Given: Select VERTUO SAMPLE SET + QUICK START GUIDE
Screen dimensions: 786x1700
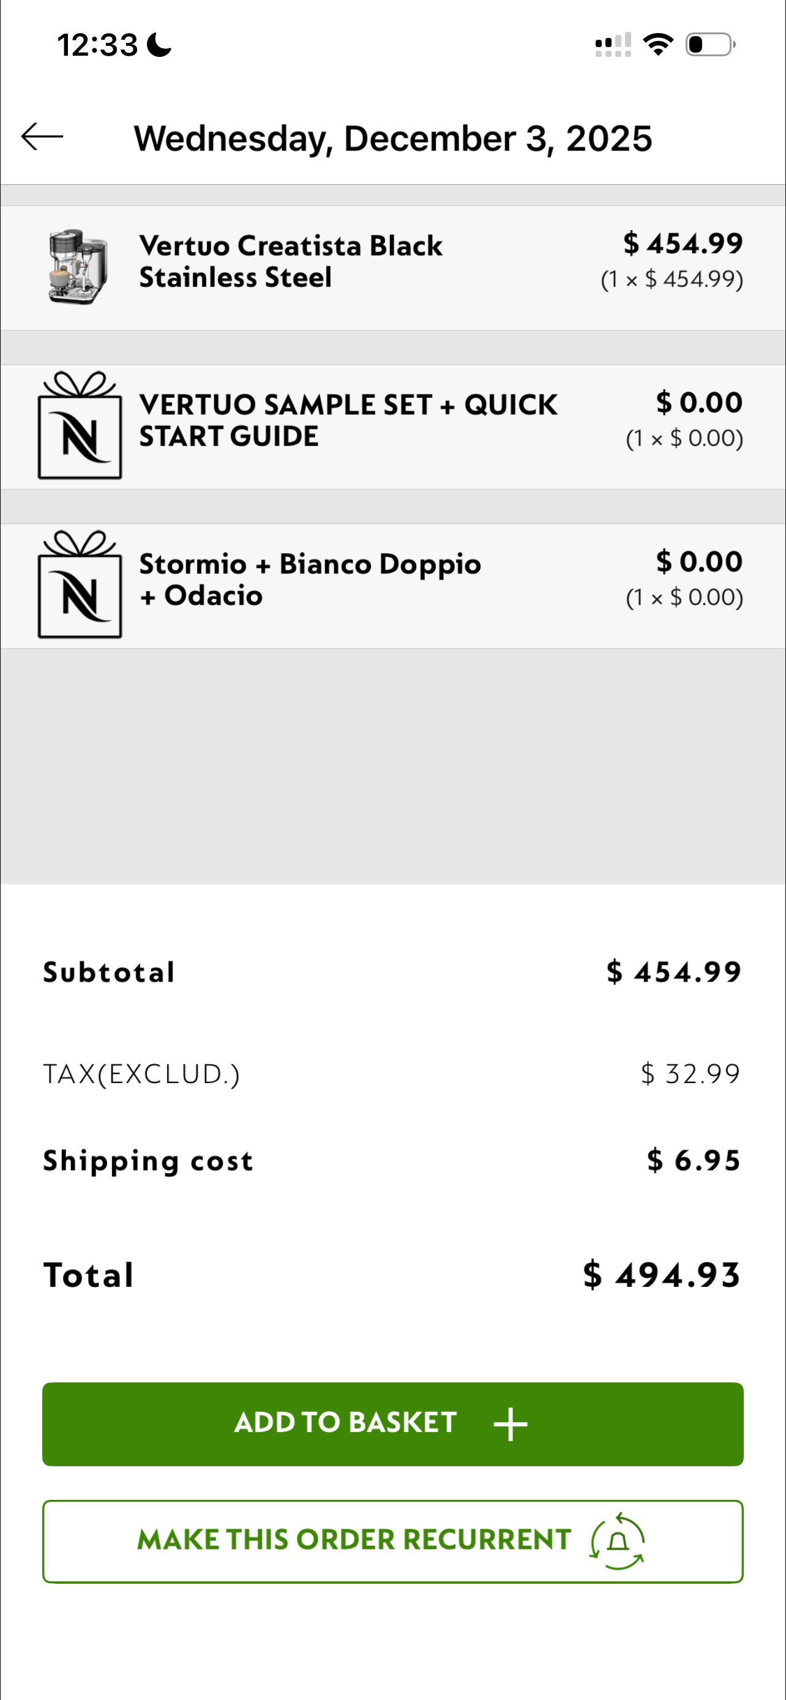Looking at the screenshot, I should 348,420.
